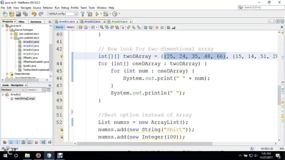Run the project with the green play icon
285x160 pixels.
[x=97, y=14]
